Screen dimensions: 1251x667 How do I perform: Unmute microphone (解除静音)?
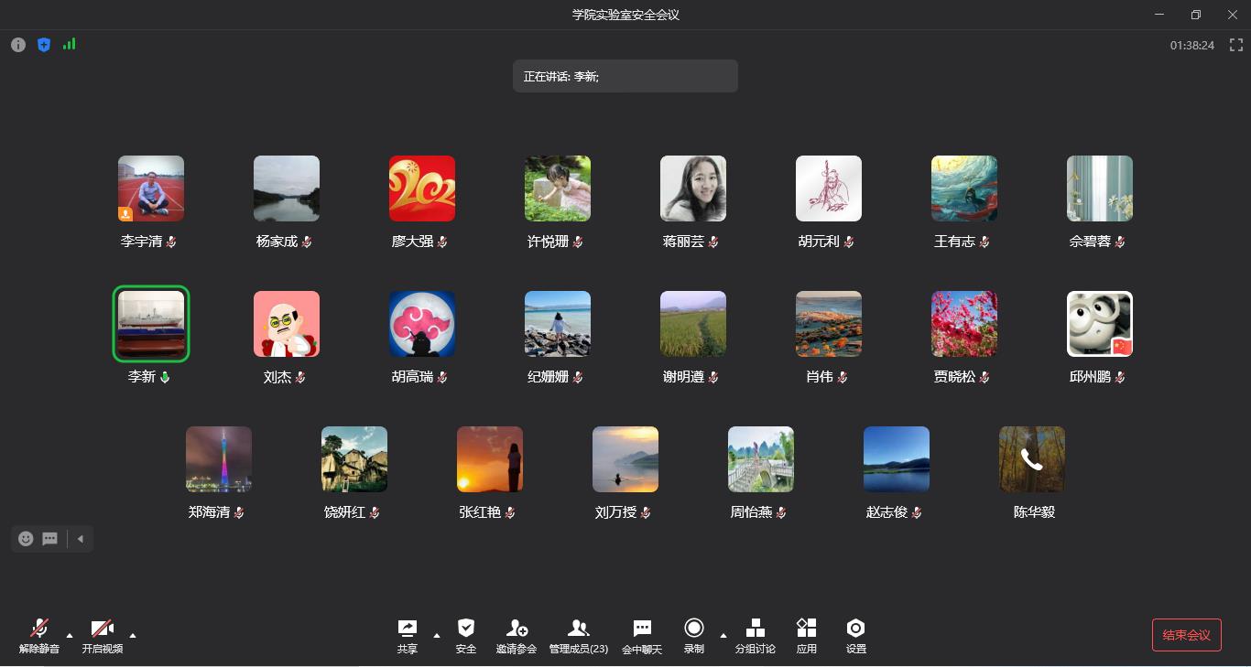pyautogui.click(x=39, y=636)
